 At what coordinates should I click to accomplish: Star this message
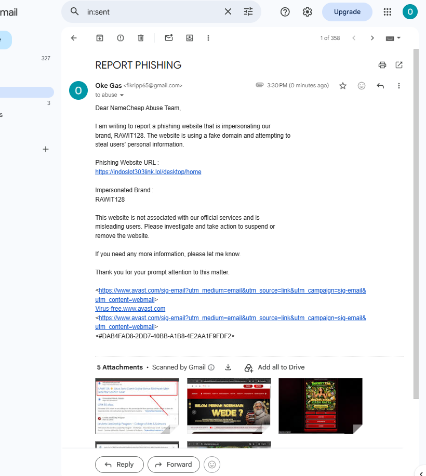(x=343, y=86)
